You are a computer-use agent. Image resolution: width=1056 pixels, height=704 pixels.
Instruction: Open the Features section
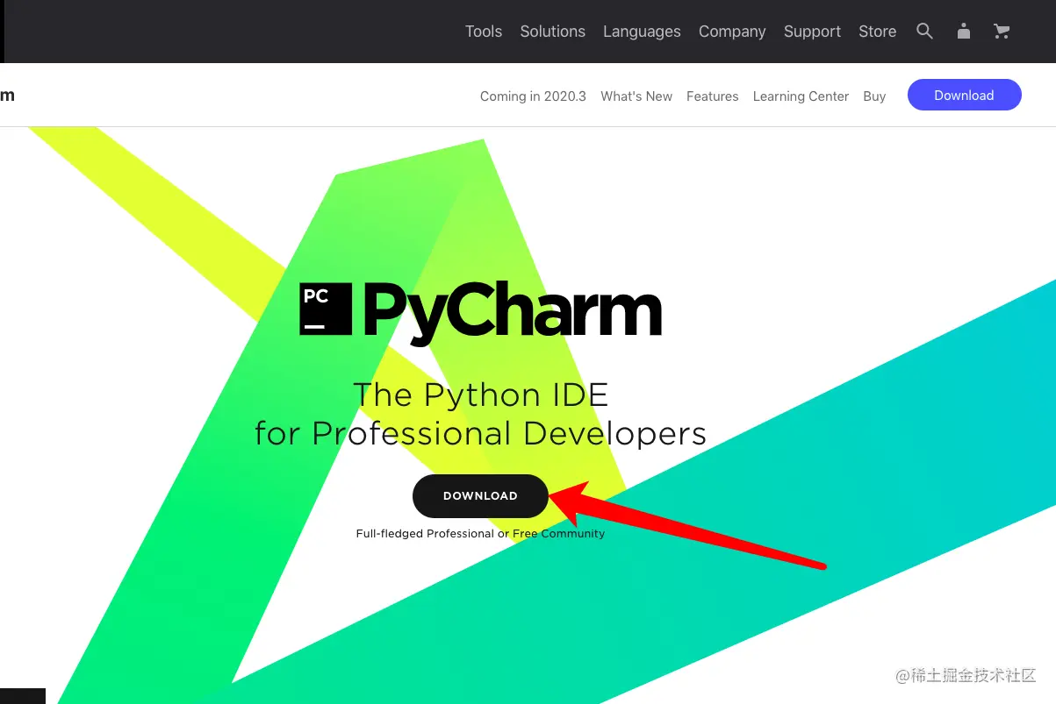coord(712,96)
